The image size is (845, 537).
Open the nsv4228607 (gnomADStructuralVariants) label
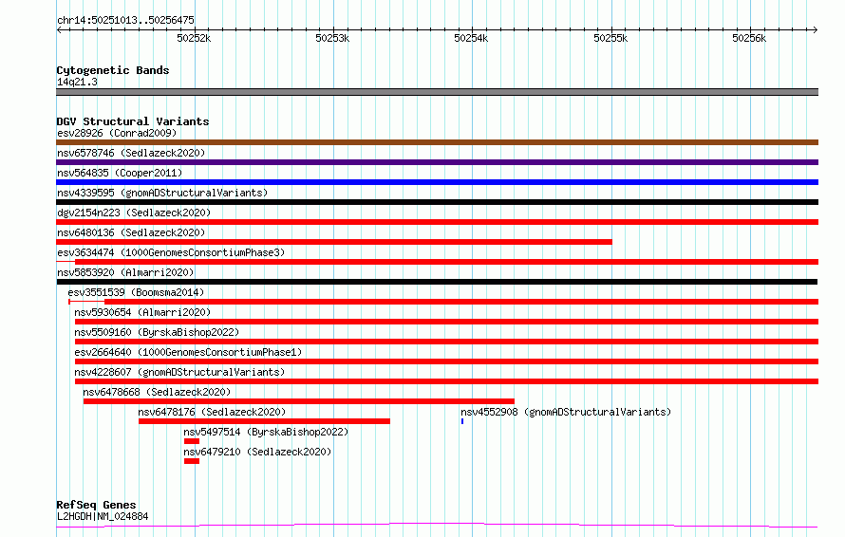pyautogui.click(x=179, y=372)
